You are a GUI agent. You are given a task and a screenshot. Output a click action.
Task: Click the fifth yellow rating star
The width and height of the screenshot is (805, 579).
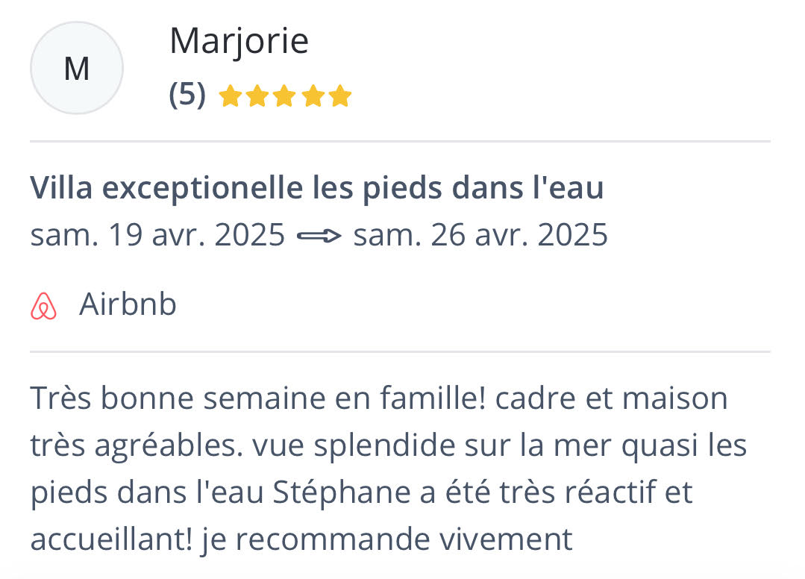[340, 96]
